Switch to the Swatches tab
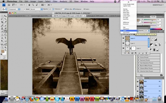 pos(140,17)
